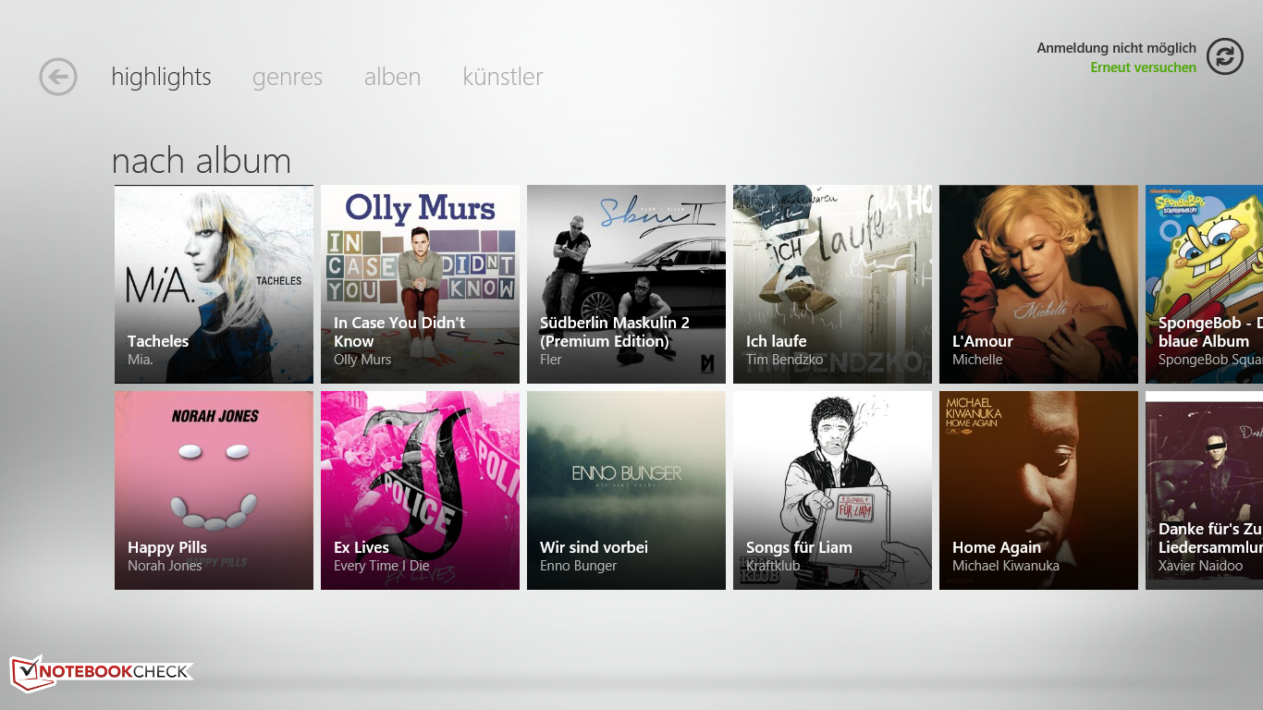The height and width of the screenshot is (710, 1263).
Task: Open the Tacheles album by Mia.
Action: pos(214,284)
